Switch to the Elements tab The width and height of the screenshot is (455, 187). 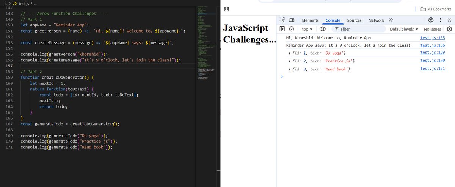click(310, 20)
